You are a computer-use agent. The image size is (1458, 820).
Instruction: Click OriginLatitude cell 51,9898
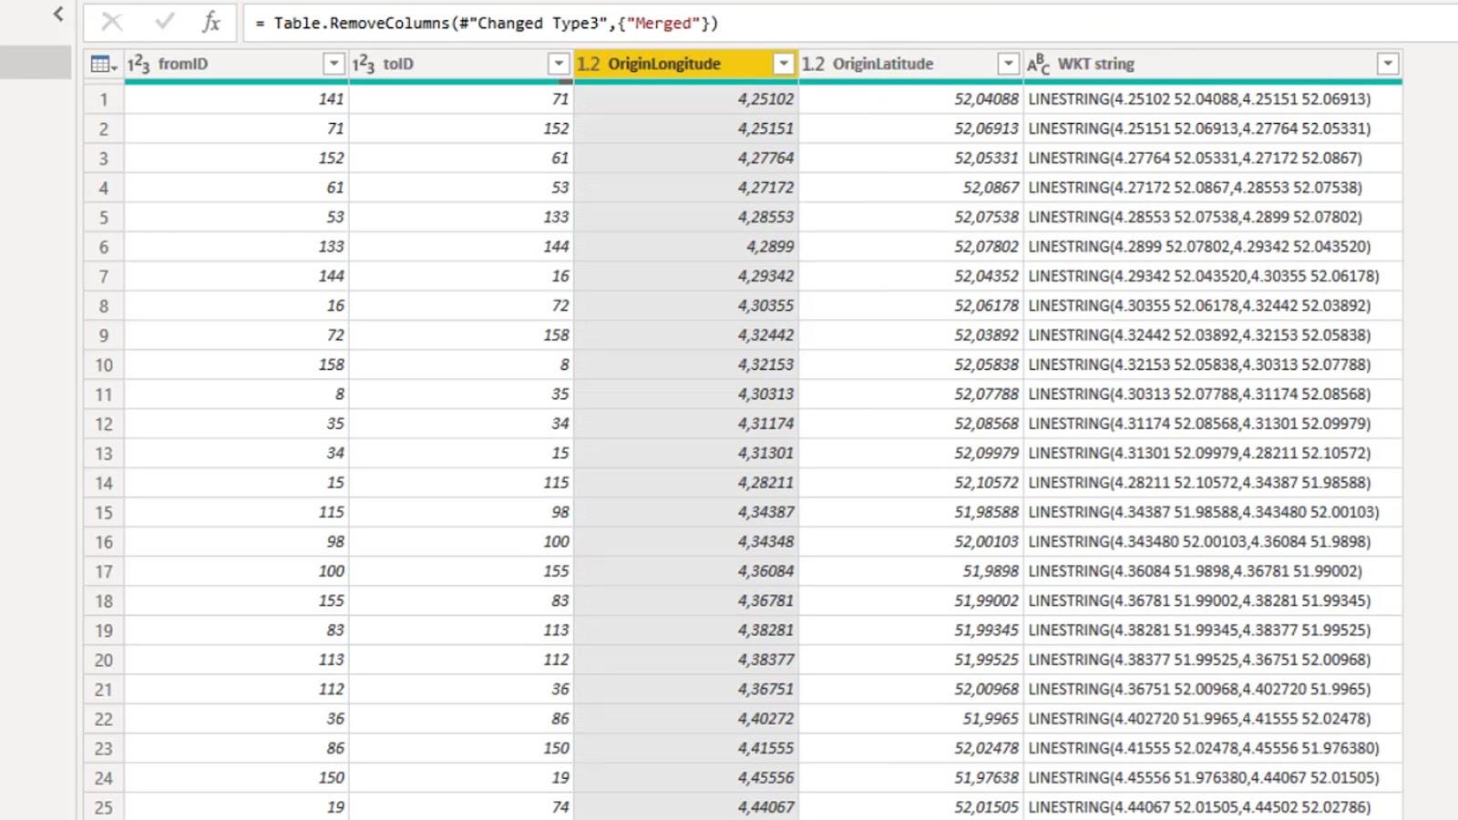(x=910, y=571)
